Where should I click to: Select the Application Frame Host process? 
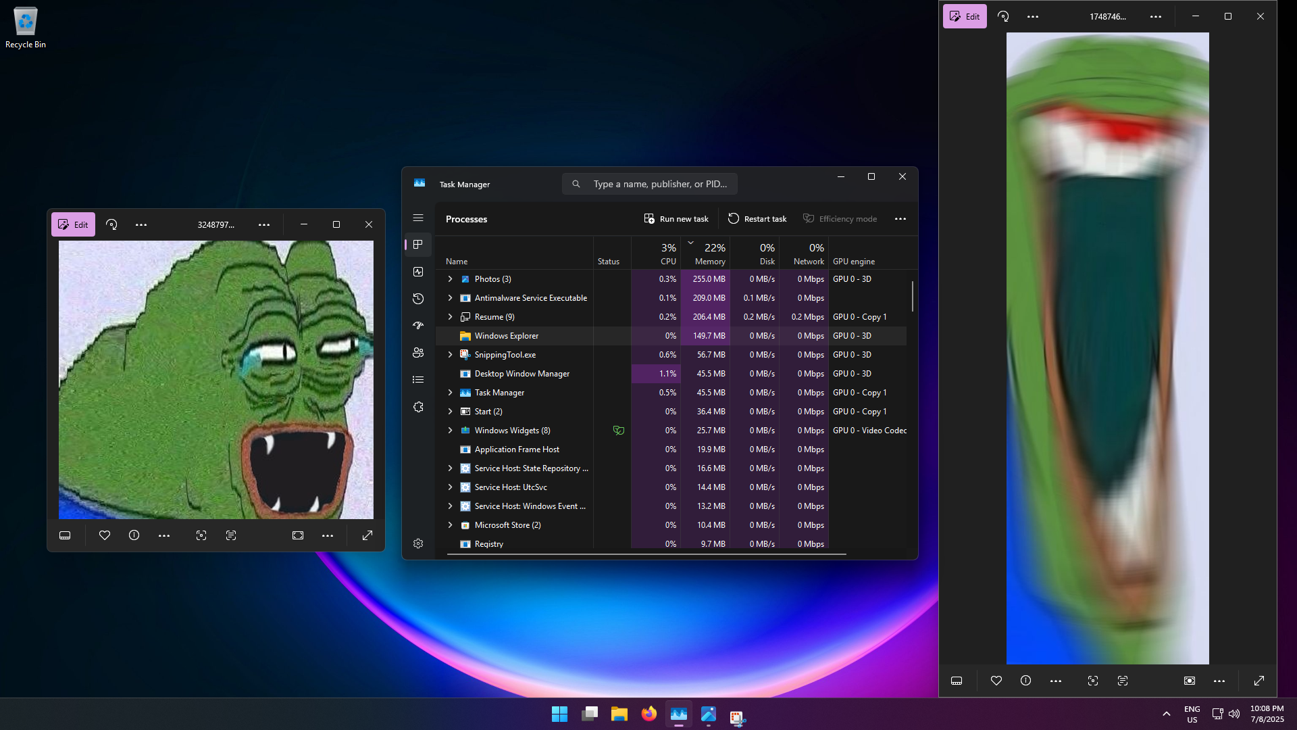(x=671, y=449)
